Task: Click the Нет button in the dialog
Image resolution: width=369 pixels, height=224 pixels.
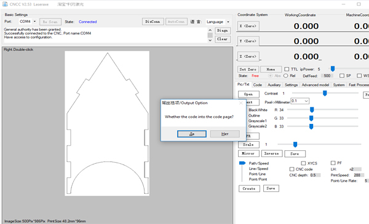Action: 224,134
